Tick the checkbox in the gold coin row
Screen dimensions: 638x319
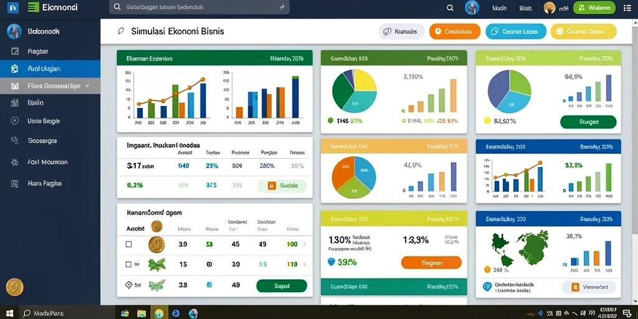[128, 244]
